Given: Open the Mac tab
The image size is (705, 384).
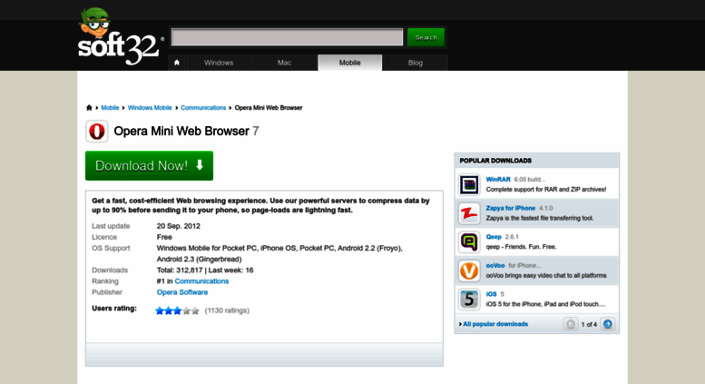Looking at the screenshot, I should [284, 63].
